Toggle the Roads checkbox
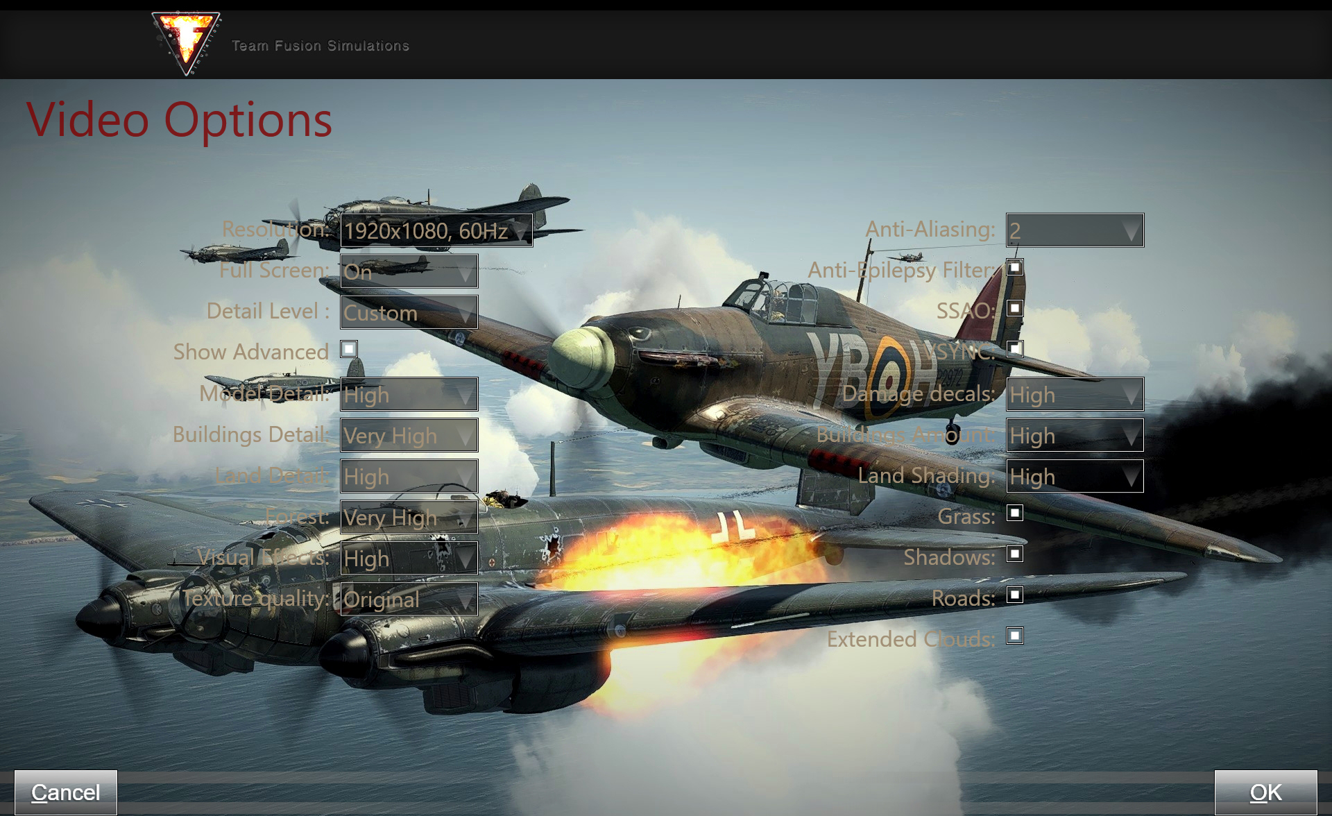 point(1015,595)
